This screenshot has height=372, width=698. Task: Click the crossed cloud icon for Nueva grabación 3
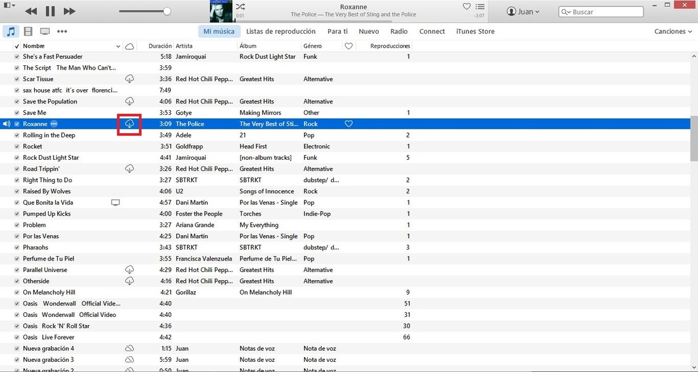129,359
